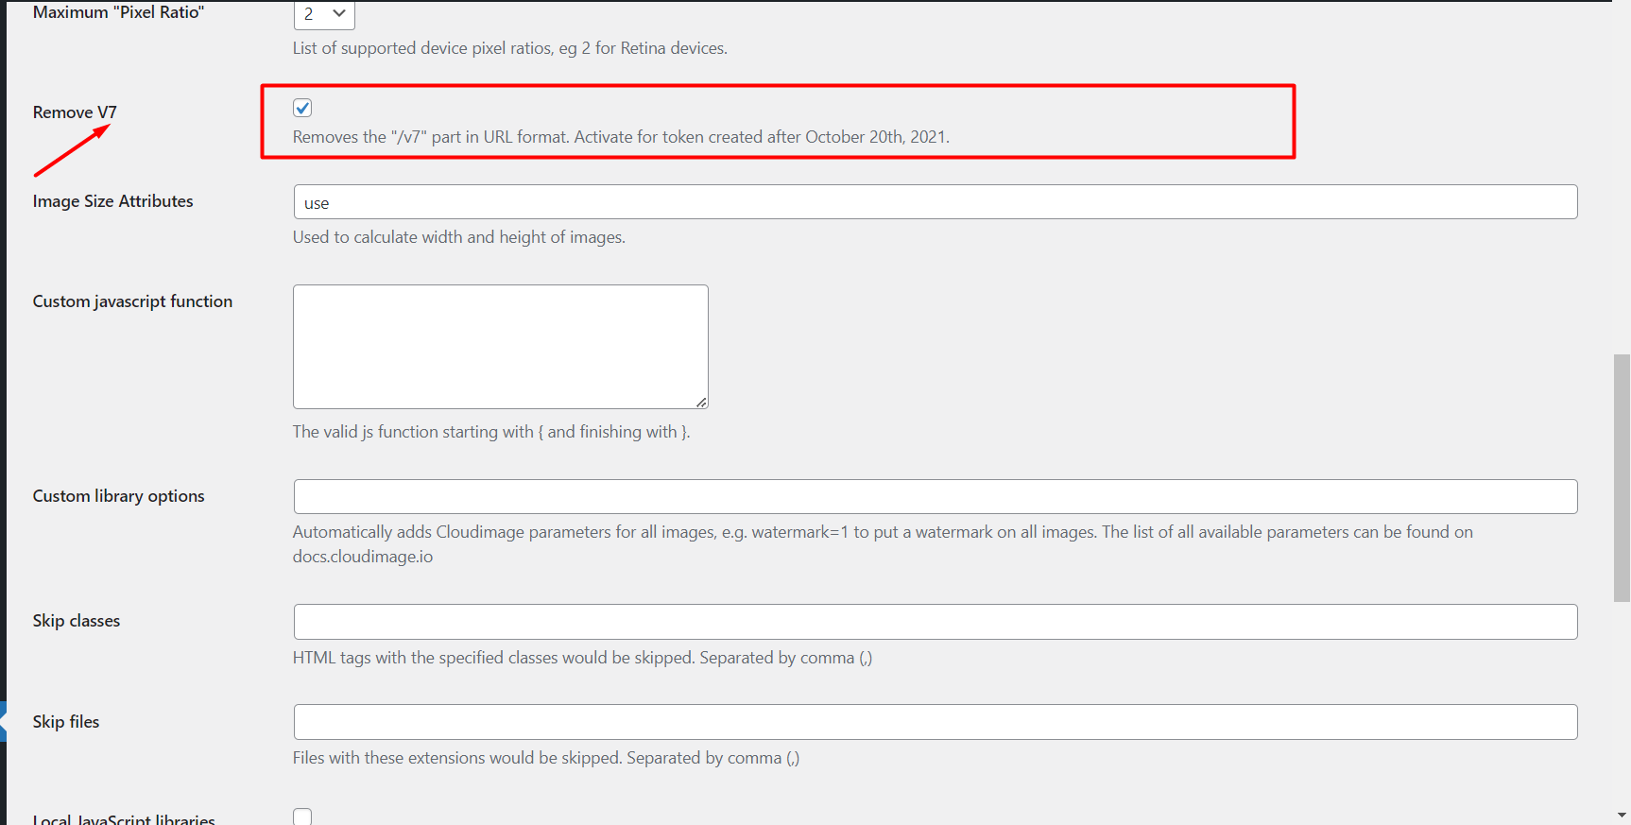Uncheck the Remove V7 checkbox

(x=302, y=108)
